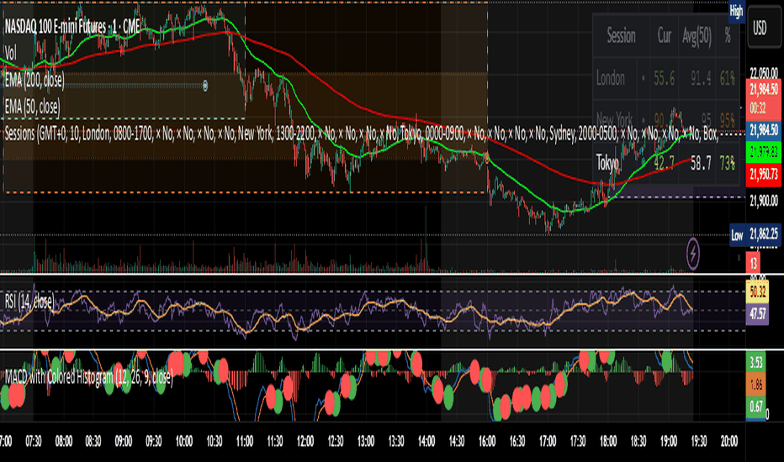Image resolution: width=784 pixels, height=462 pixels.
Task: Click the 13:00 time axis label
Action: (x=366, y=441)
